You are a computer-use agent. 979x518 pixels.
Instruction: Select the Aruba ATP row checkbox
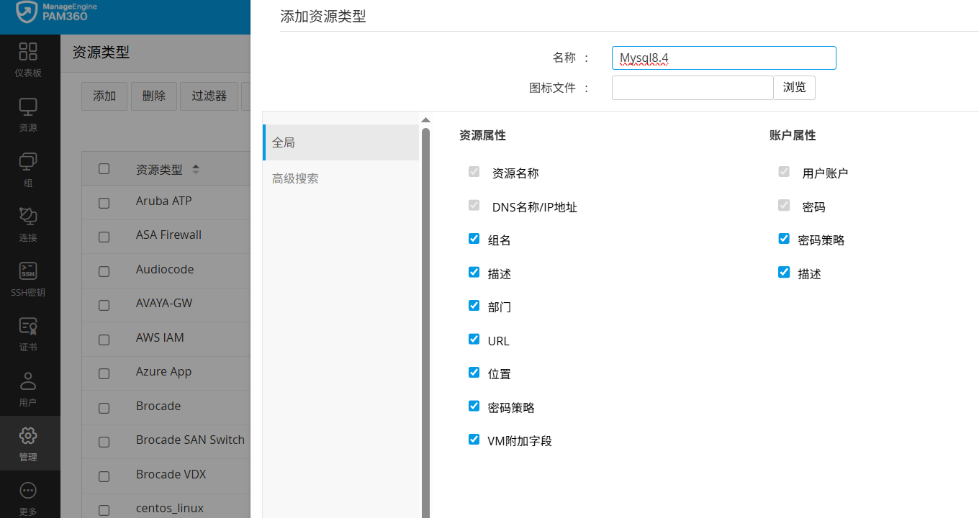104,203
